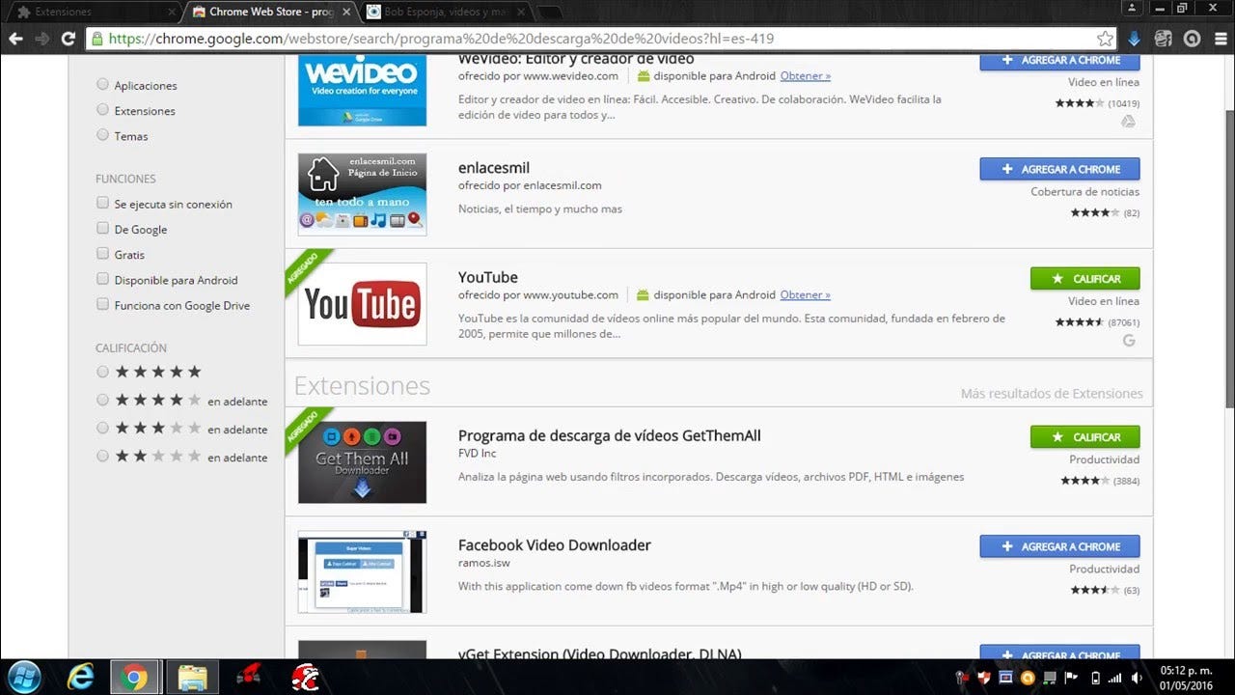This screenshot has height=695, width=1235.
Task: Select four stars 'en adelante' rating
Action: coord(102,400)
